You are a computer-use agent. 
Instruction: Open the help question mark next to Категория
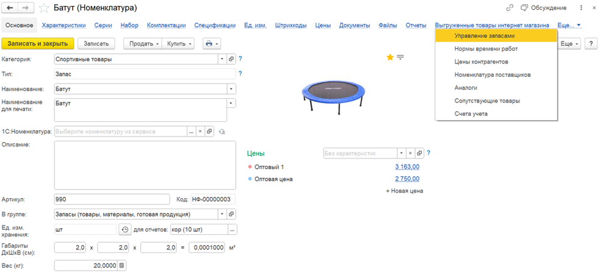(240, 59)
